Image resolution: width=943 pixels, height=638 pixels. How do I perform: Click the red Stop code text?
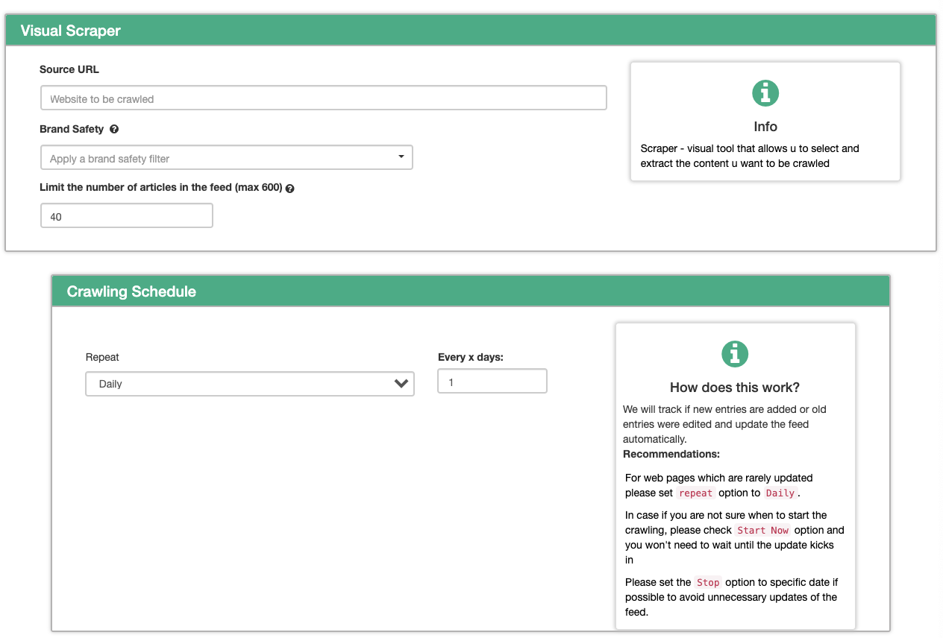coord(708,583)
